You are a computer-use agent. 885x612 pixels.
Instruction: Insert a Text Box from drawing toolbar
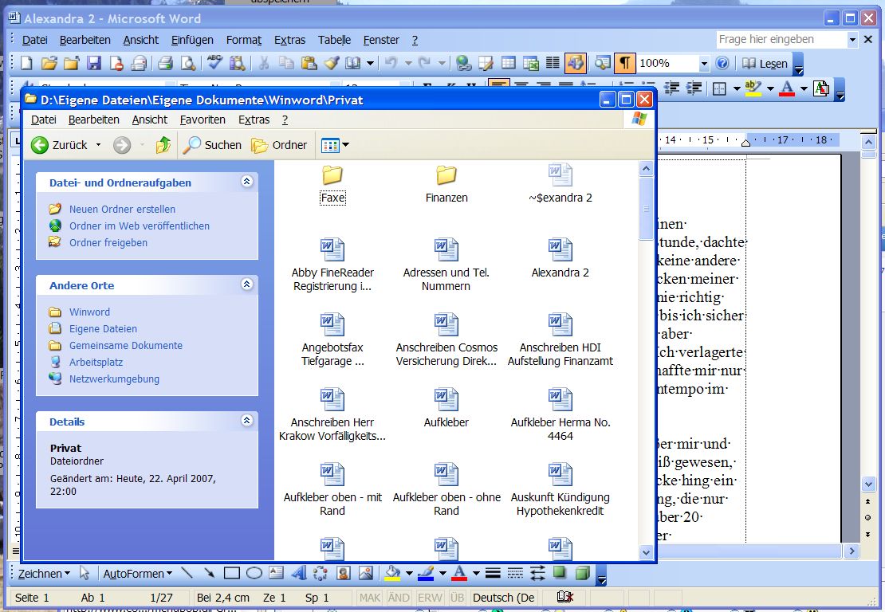click(x=276, y=573)
